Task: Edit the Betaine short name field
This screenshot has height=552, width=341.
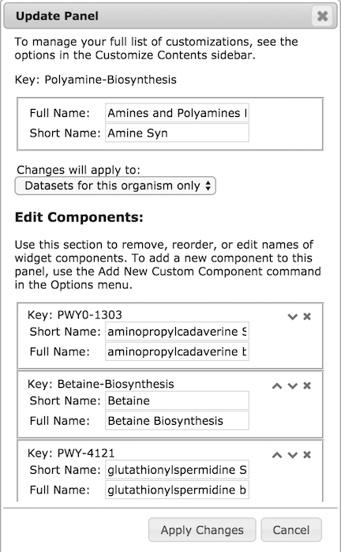Action: pos(177,400)
